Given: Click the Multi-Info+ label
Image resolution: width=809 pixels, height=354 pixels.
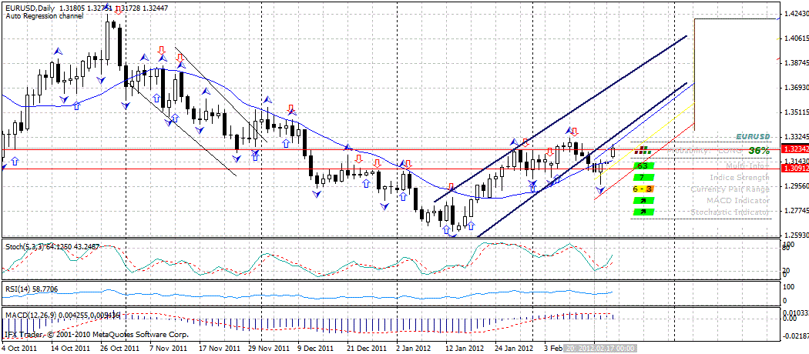Looking at the screenshot, I should 747,165.
